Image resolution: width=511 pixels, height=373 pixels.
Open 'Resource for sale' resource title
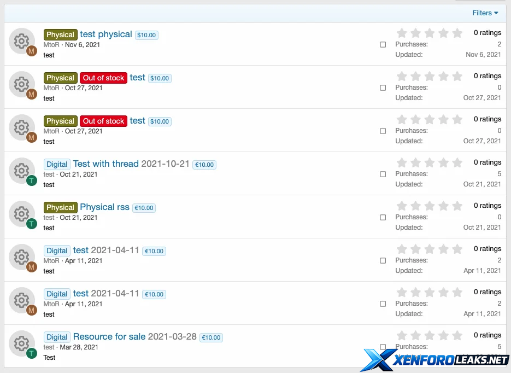pyautogui.click(x=109, y=337)
